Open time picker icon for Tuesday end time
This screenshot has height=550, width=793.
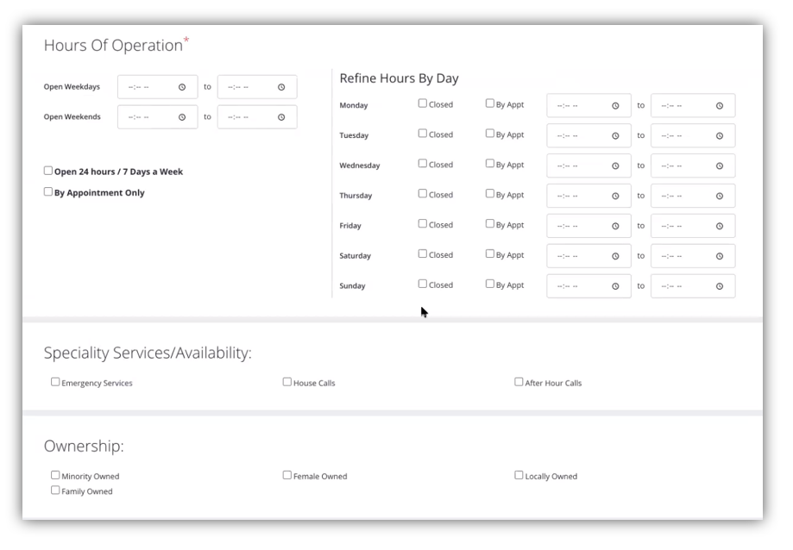720,136
